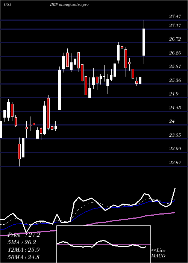Click the 12MA : 25.9 readout
Screen dimensions: 188x263
point(24,250)
